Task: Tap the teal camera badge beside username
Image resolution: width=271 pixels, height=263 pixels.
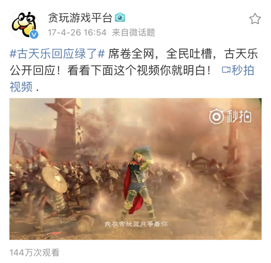Action: 120,17
